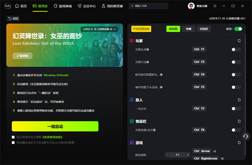
Task: Select 讨论区 discussion tab
Action: 204,29
